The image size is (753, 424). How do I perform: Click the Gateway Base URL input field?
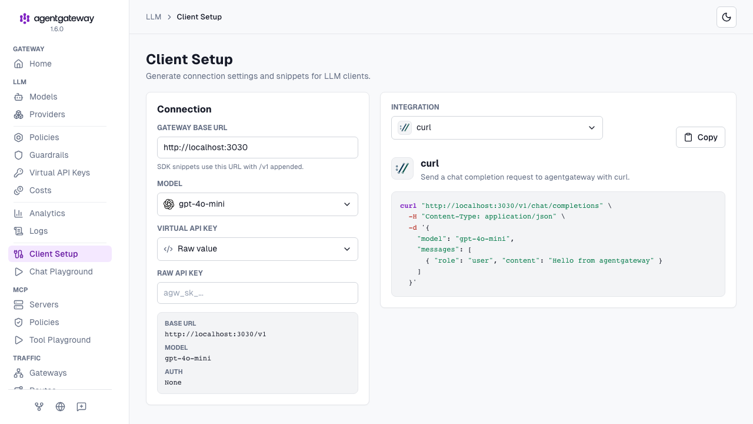[258, 148]
